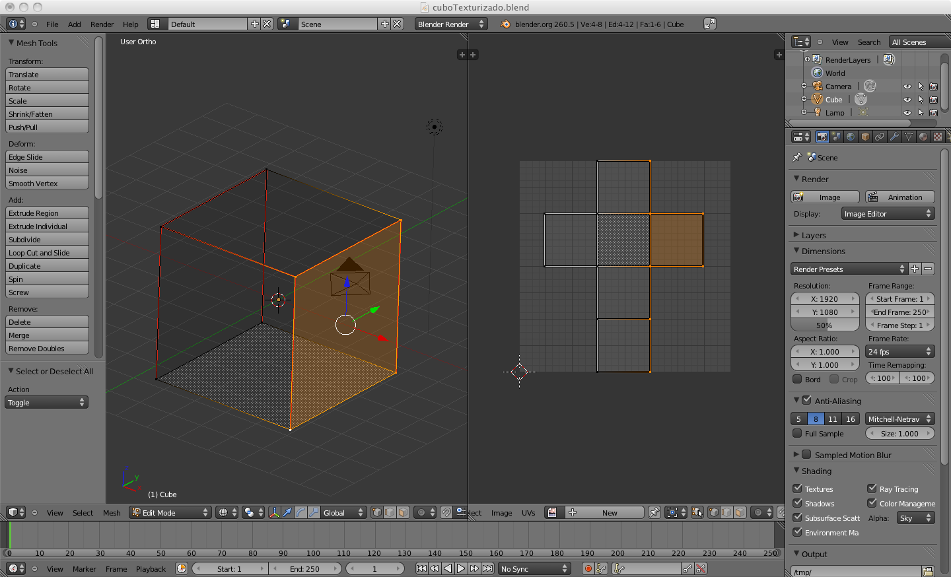
Task: Expand the Layers panel
Action: (814, 235)
